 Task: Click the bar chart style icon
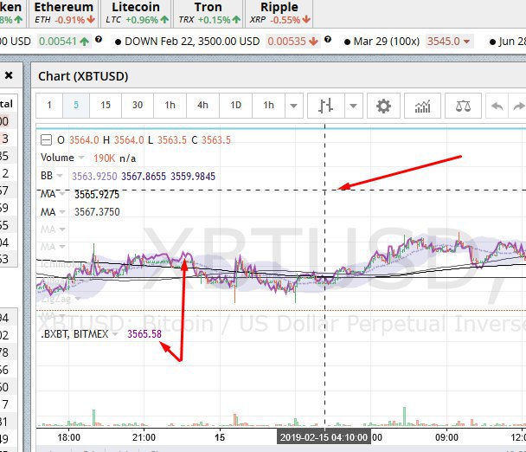[326, 107]
